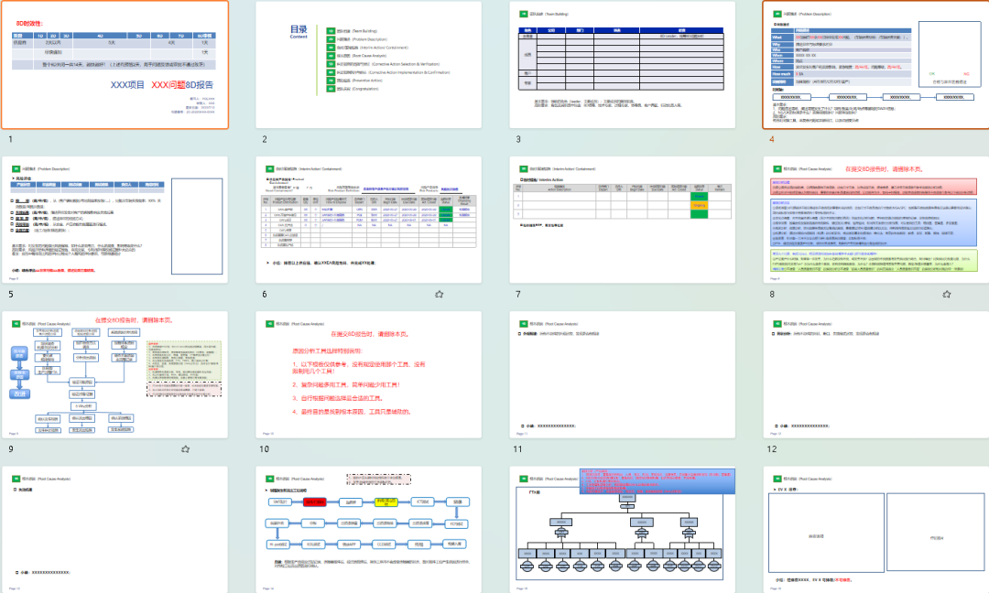
Task: Select slide 7 Interim Action thumbnail
Action: point(622,220)
